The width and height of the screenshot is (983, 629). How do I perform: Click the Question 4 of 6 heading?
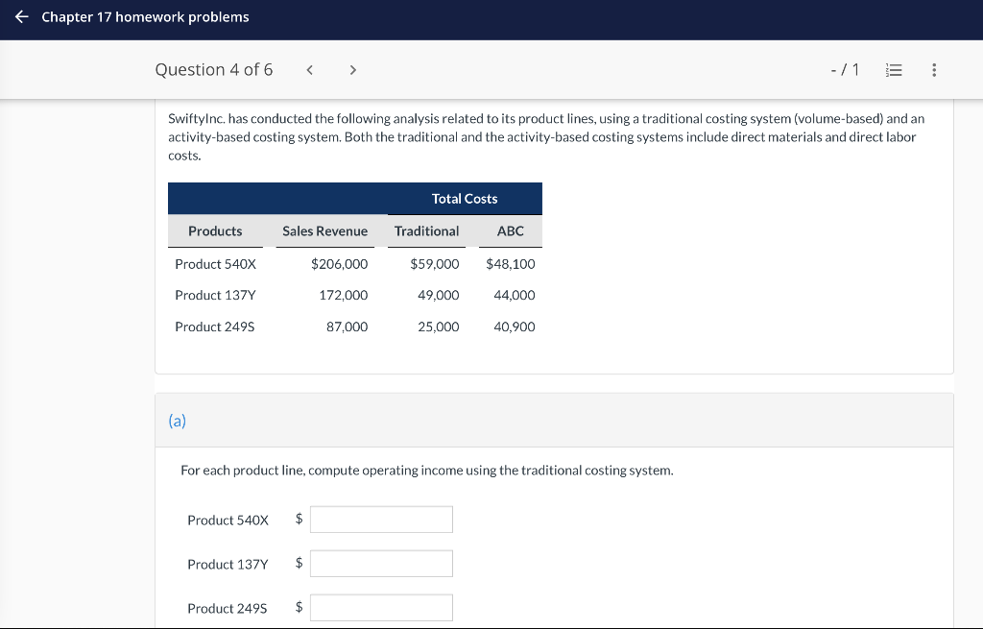click(x=214, y=69)
